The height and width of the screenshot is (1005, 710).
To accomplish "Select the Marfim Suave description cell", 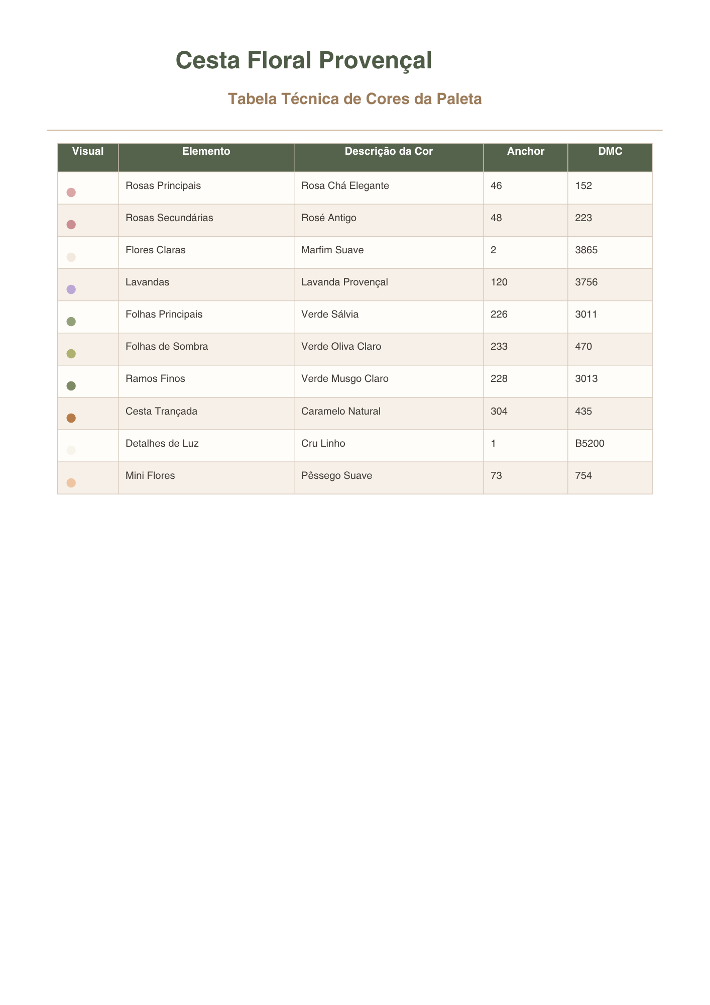I will 389,252.
